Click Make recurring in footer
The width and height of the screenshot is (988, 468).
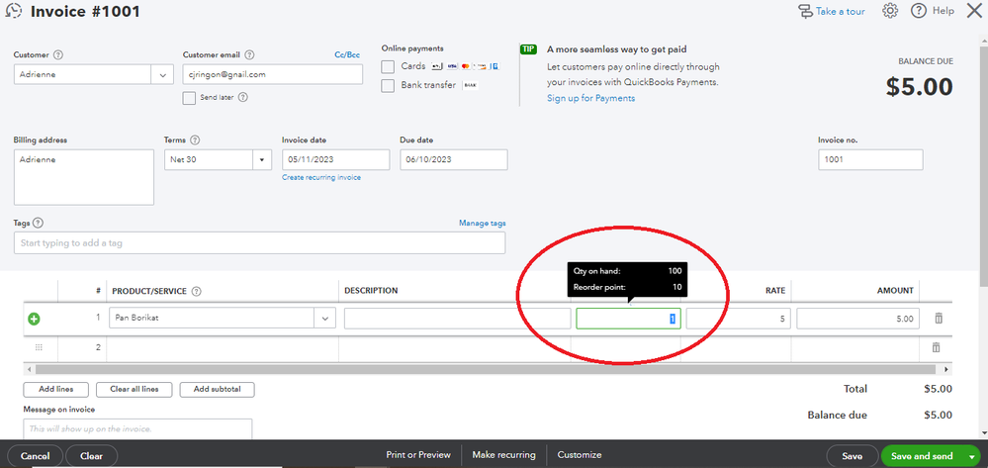tap(504, 455)
